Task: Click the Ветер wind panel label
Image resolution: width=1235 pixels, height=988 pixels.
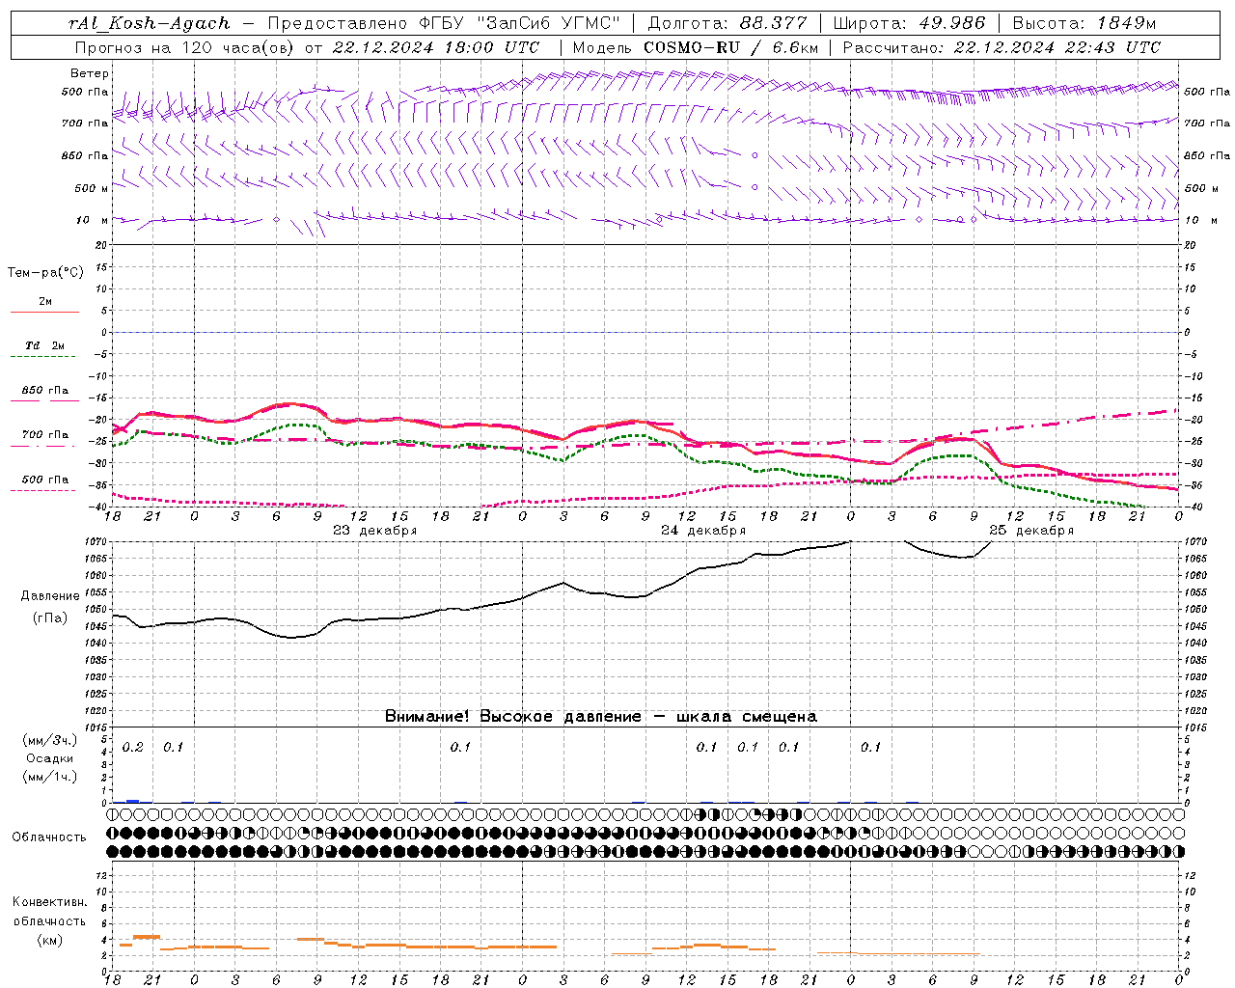Action: [x=90, y=73]
